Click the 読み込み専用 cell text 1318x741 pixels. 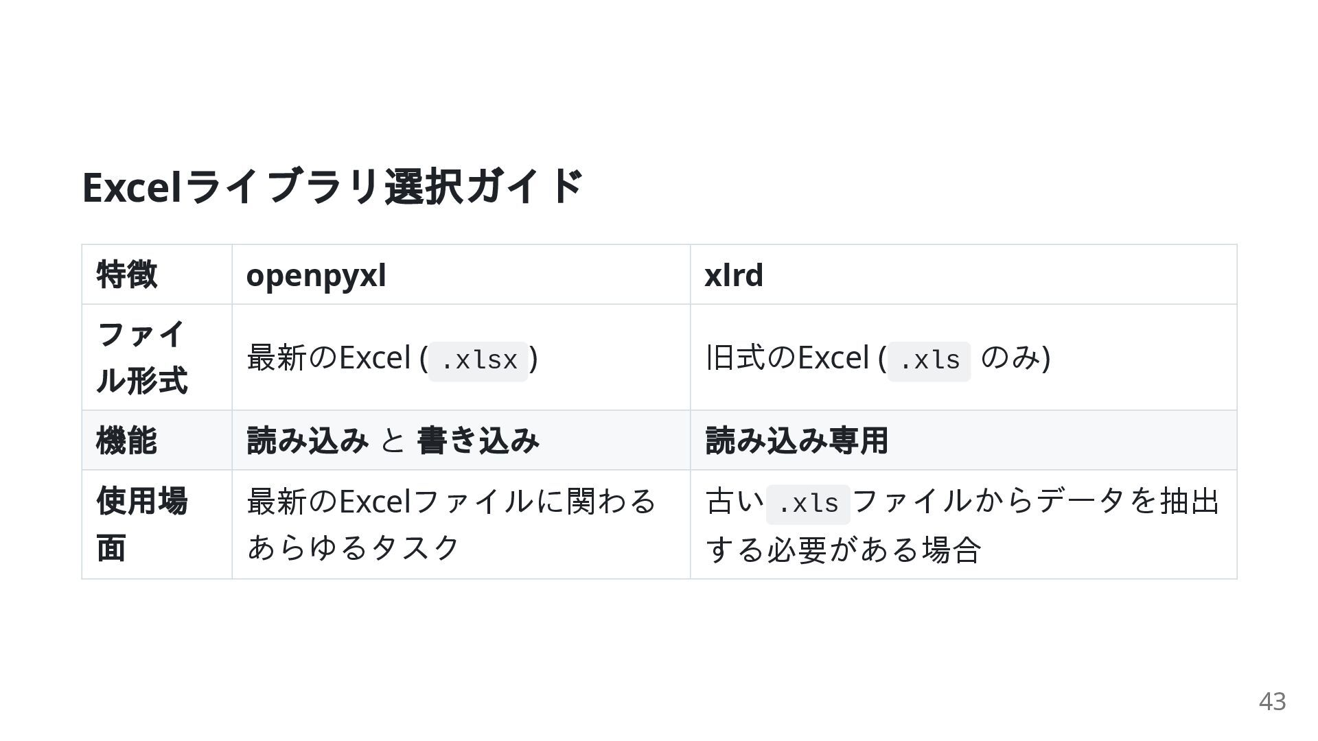[796, 440]
